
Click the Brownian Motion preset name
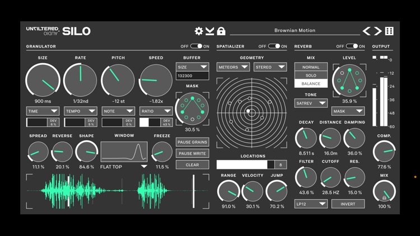click(x=295, y=30)
